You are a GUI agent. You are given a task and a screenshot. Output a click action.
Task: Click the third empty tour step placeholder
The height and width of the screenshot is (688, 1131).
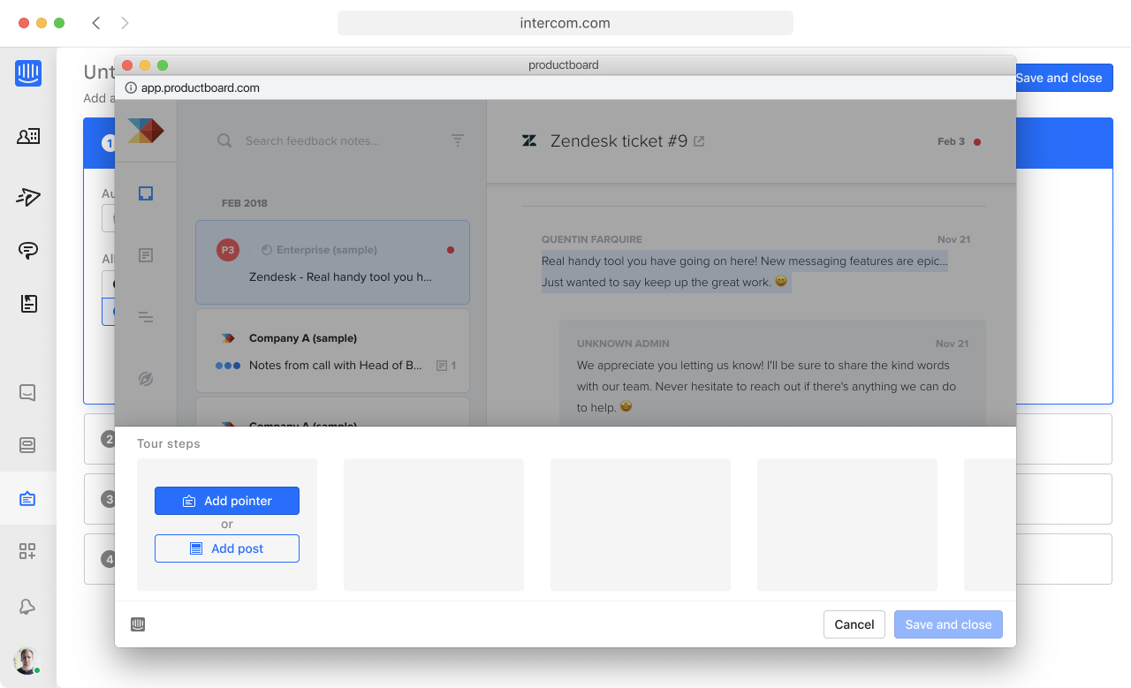pyautogui.click(x=641, y=525)
